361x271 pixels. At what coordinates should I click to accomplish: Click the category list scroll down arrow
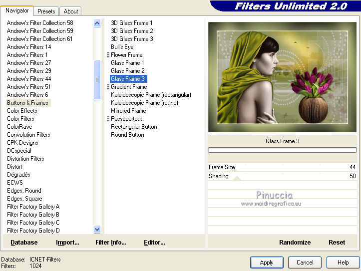pos(97,230)
